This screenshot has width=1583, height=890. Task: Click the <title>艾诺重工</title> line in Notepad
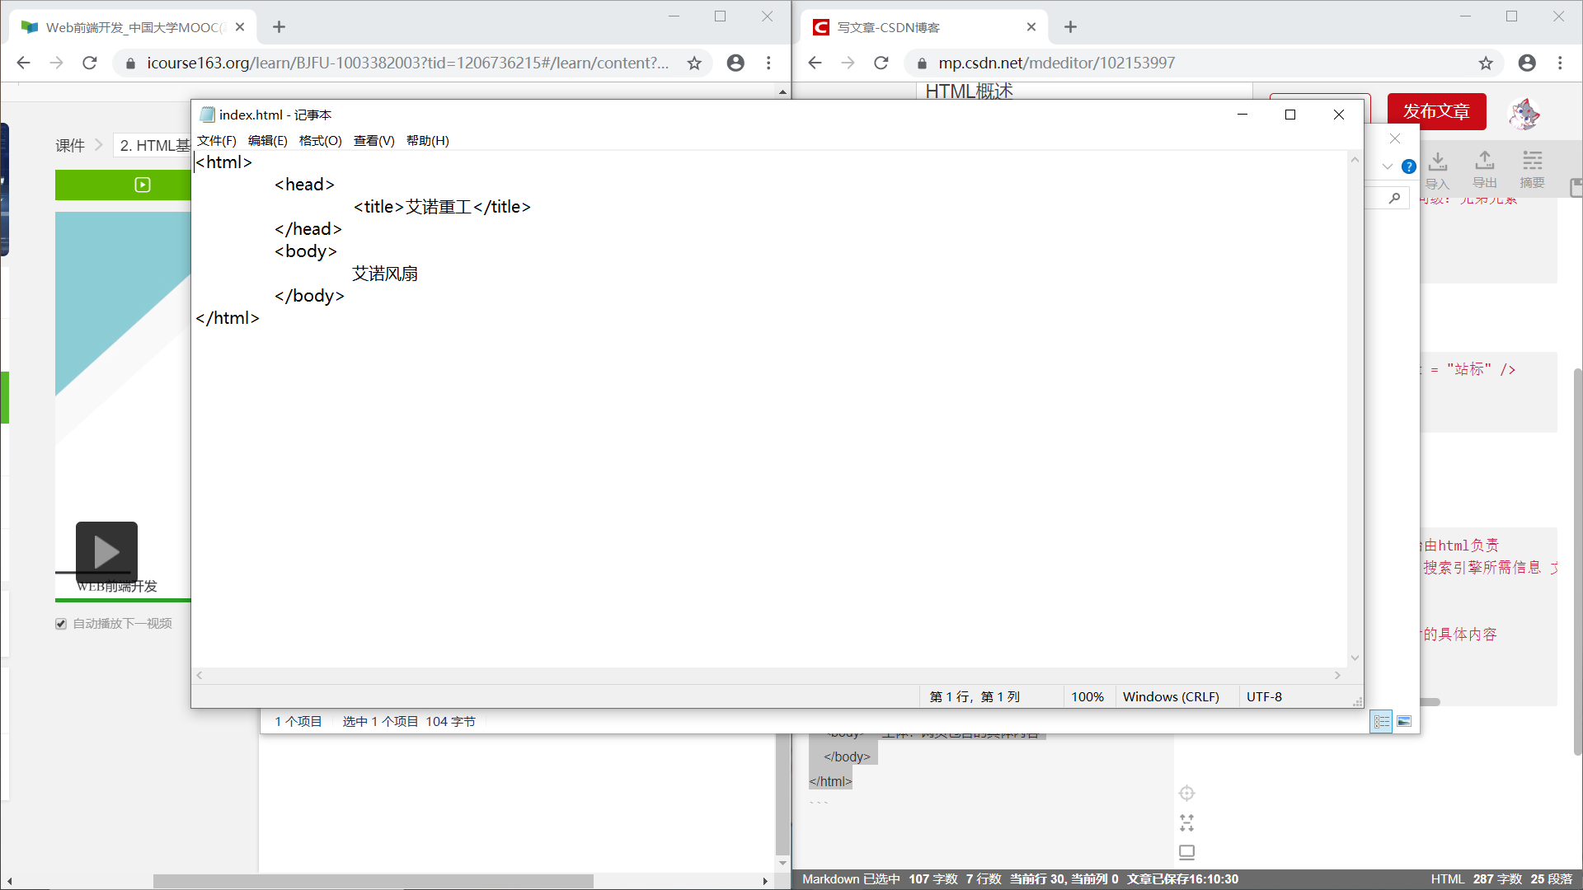442,207
